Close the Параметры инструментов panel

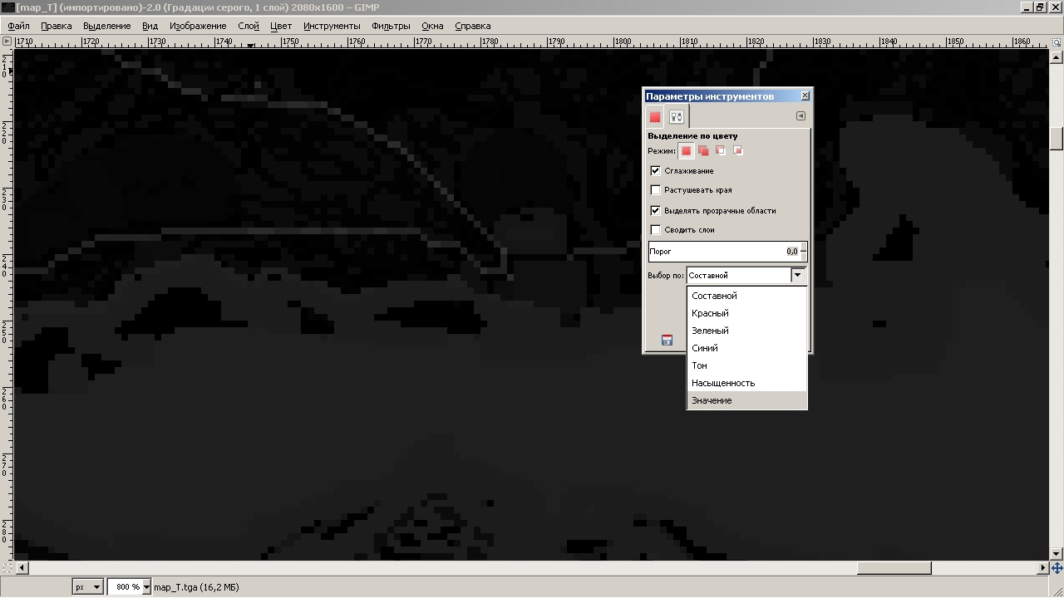(805, 96)
